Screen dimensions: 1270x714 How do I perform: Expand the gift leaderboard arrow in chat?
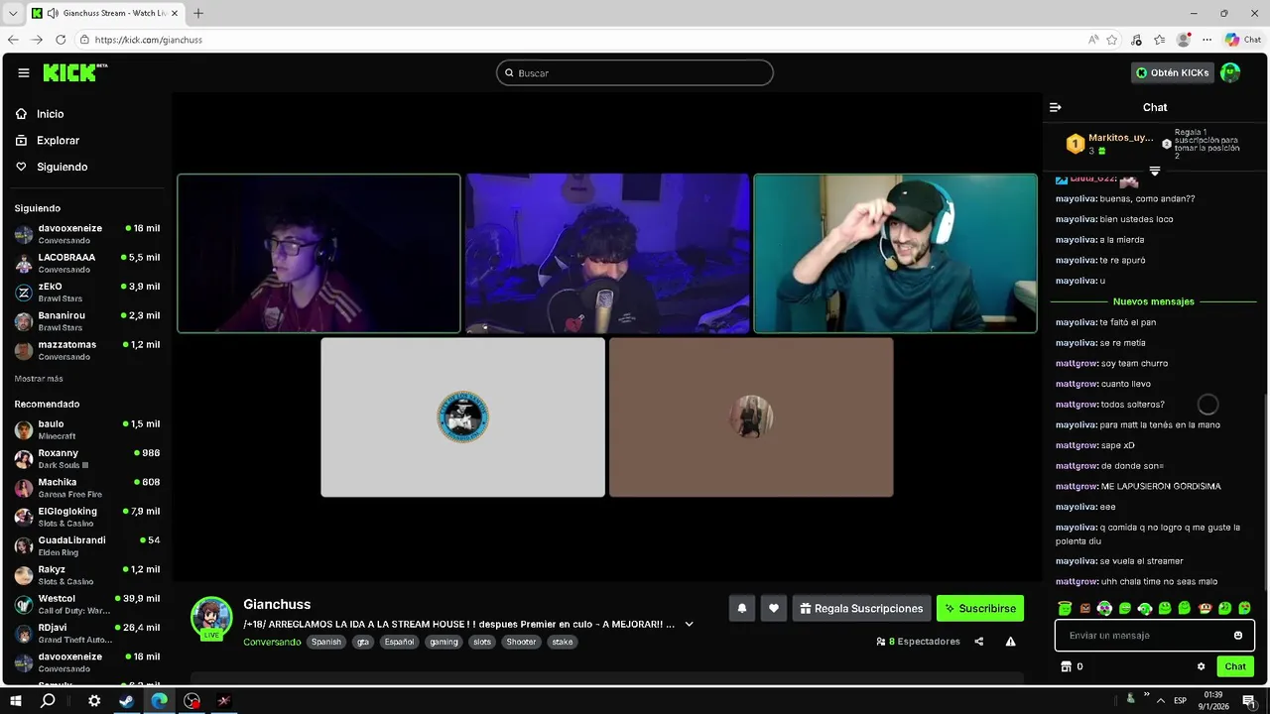click(x=1155, y=171)
